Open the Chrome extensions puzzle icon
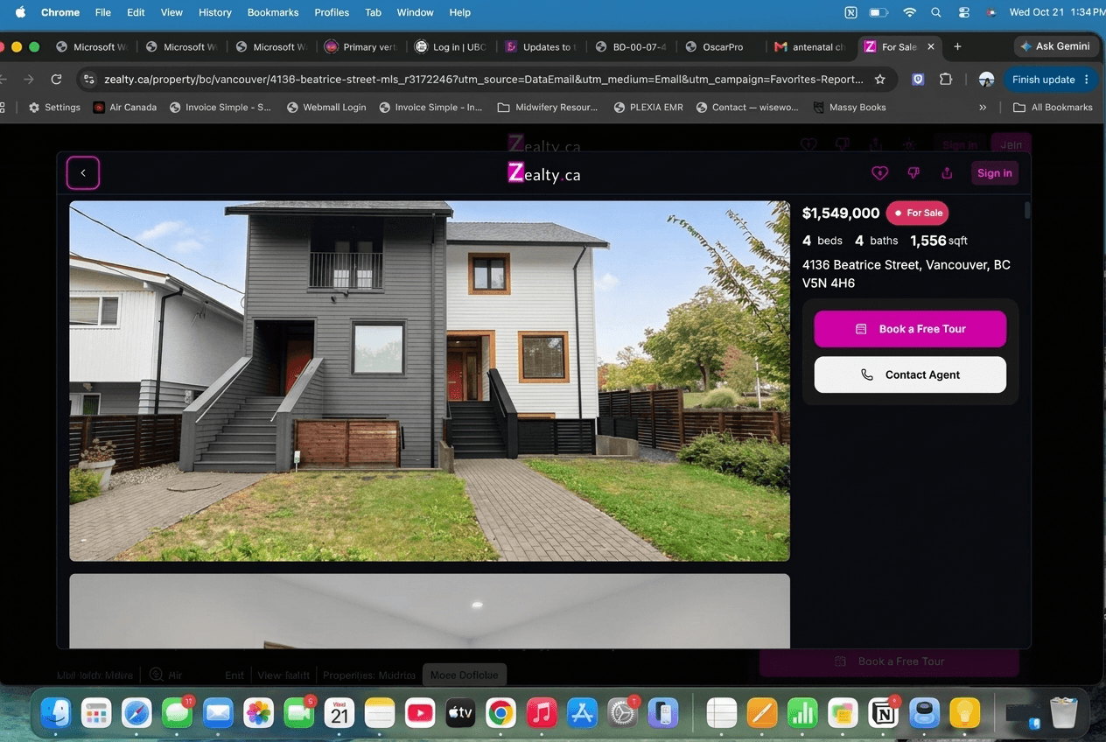This screenshot has width=1106, height=742. 946,80
